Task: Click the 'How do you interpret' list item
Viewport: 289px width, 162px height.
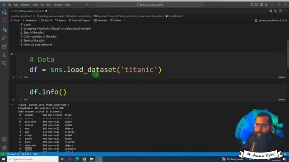Action: (x=38, y=45)
